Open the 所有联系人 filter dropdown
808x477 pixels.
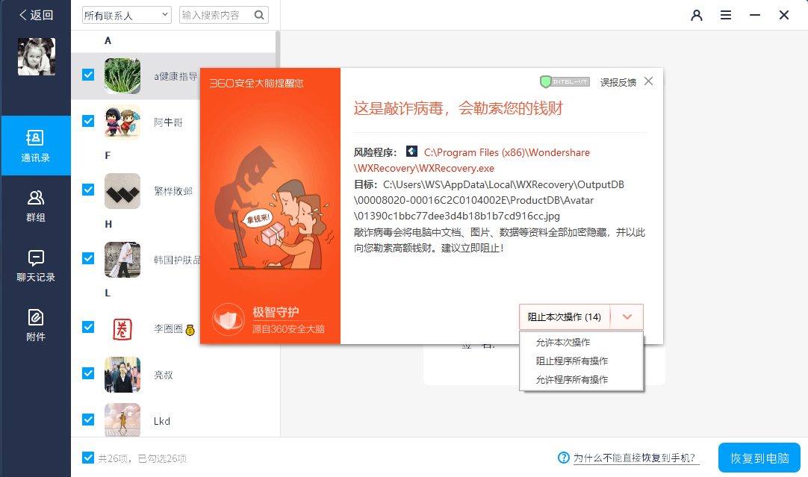coord(127,15)
